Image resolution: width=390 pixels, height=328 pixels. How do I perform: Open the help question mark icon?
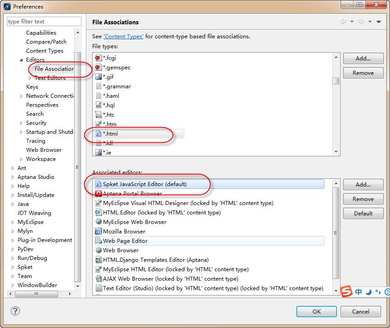point(15,311)
